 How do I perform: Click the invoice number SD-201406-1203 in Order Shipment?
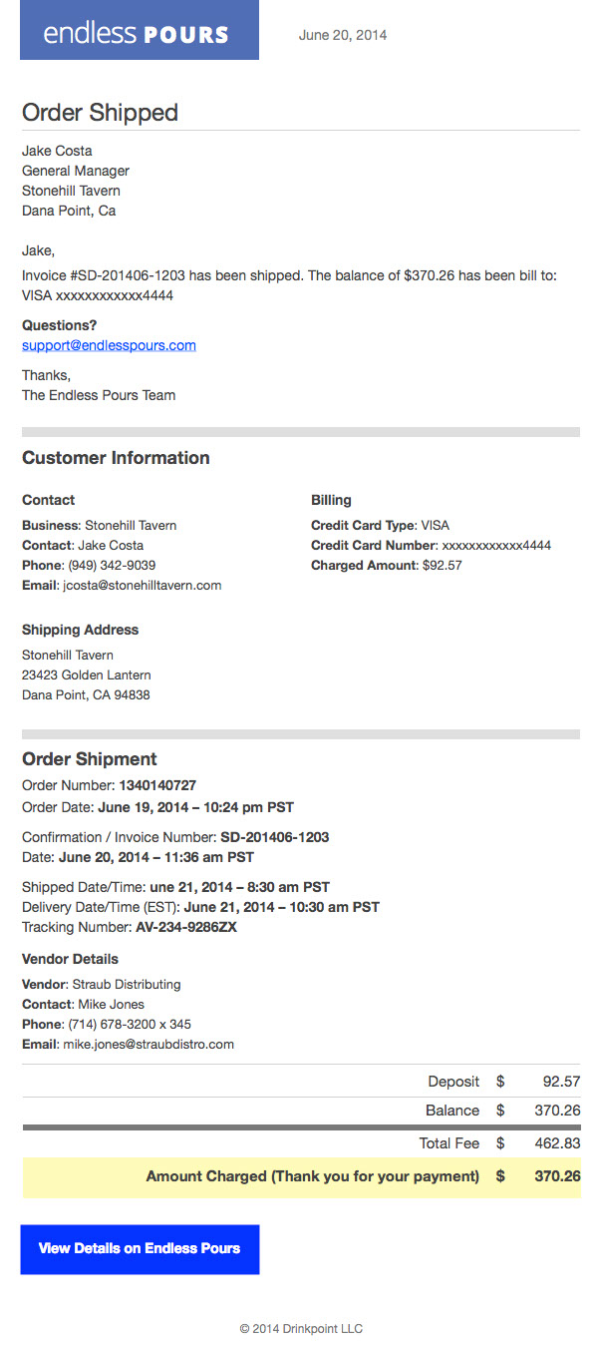[x=274, y=837]
